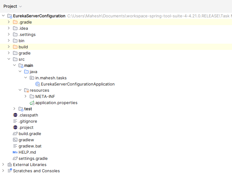
Task: Expand Scratches and Consoles chevron
Action: click(3, 171)
